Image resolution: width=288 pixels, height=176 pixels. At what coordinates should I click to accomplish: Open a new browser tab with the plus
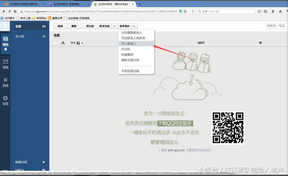pos(140,4)
